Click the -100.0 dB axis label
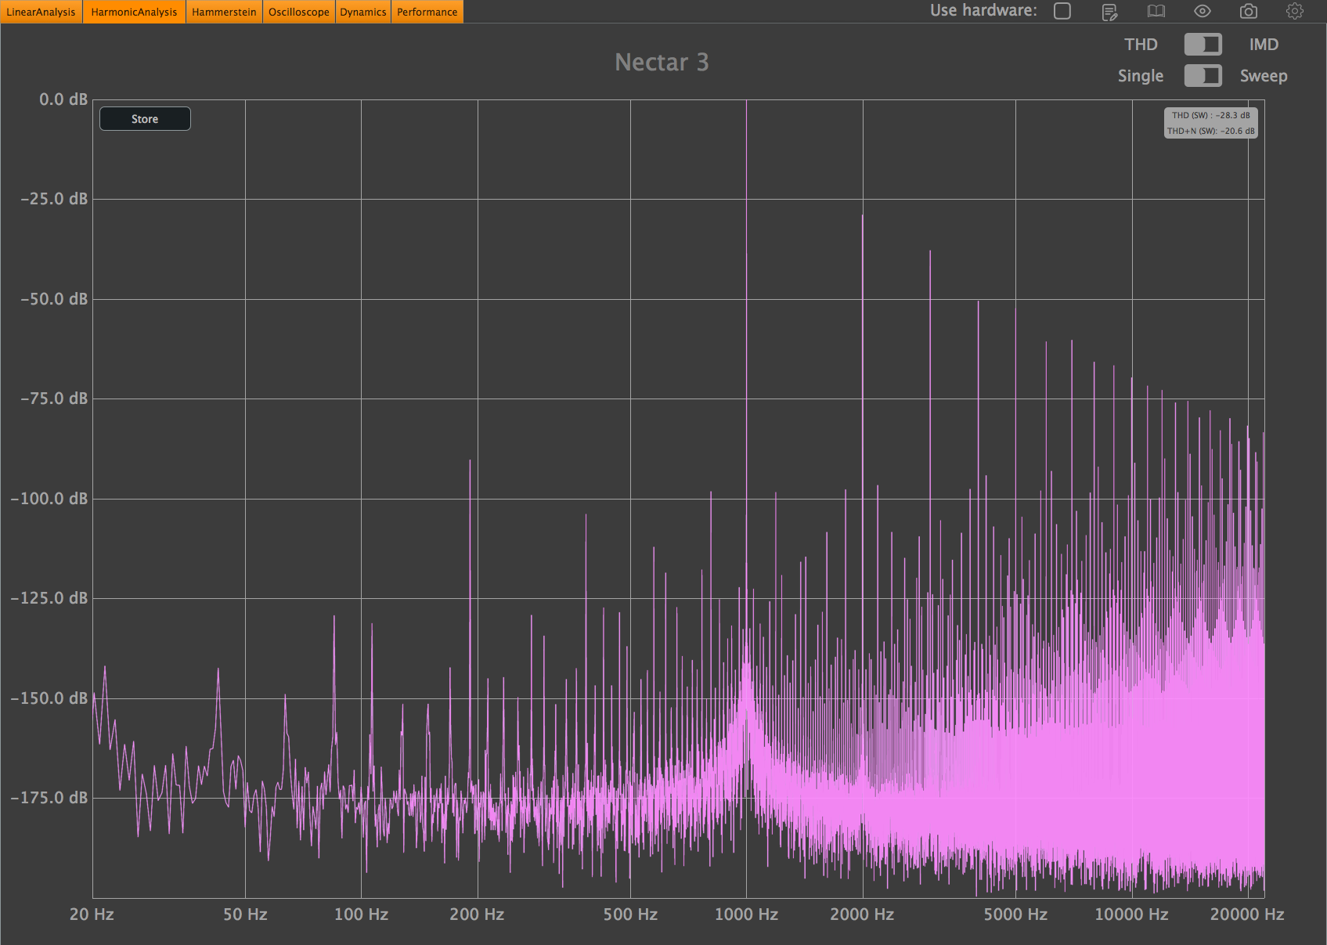This screenshot has width=1327, height=945. click(x=49, y=499)
